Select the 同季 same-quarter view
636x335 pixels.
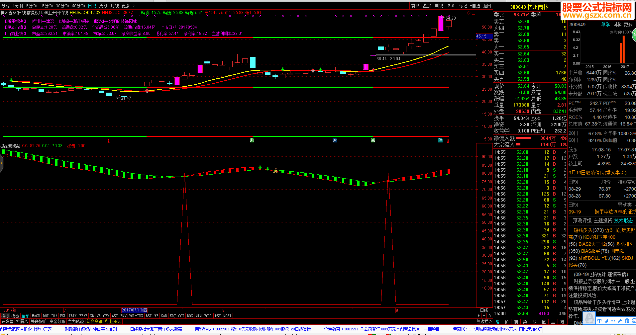pos(617,25)
